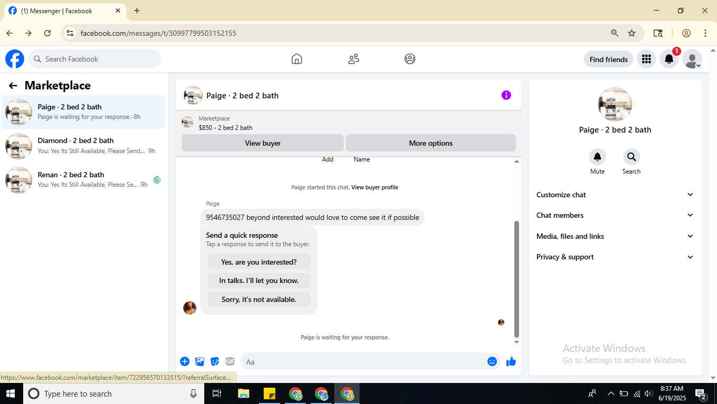
Task: Click the back arrow beside Marketplace
Action: (x=13, y=86)
